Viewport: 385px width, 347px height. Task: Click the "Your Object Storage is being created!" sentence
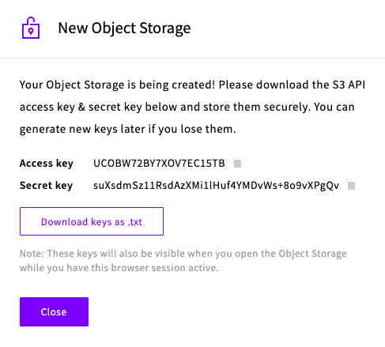click(118, 85)
